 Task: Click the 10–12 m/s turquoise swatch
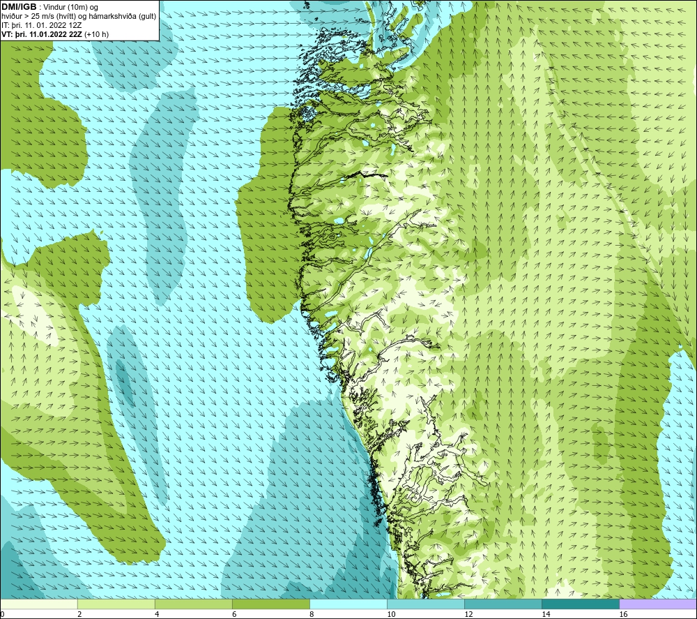point(426,604)
